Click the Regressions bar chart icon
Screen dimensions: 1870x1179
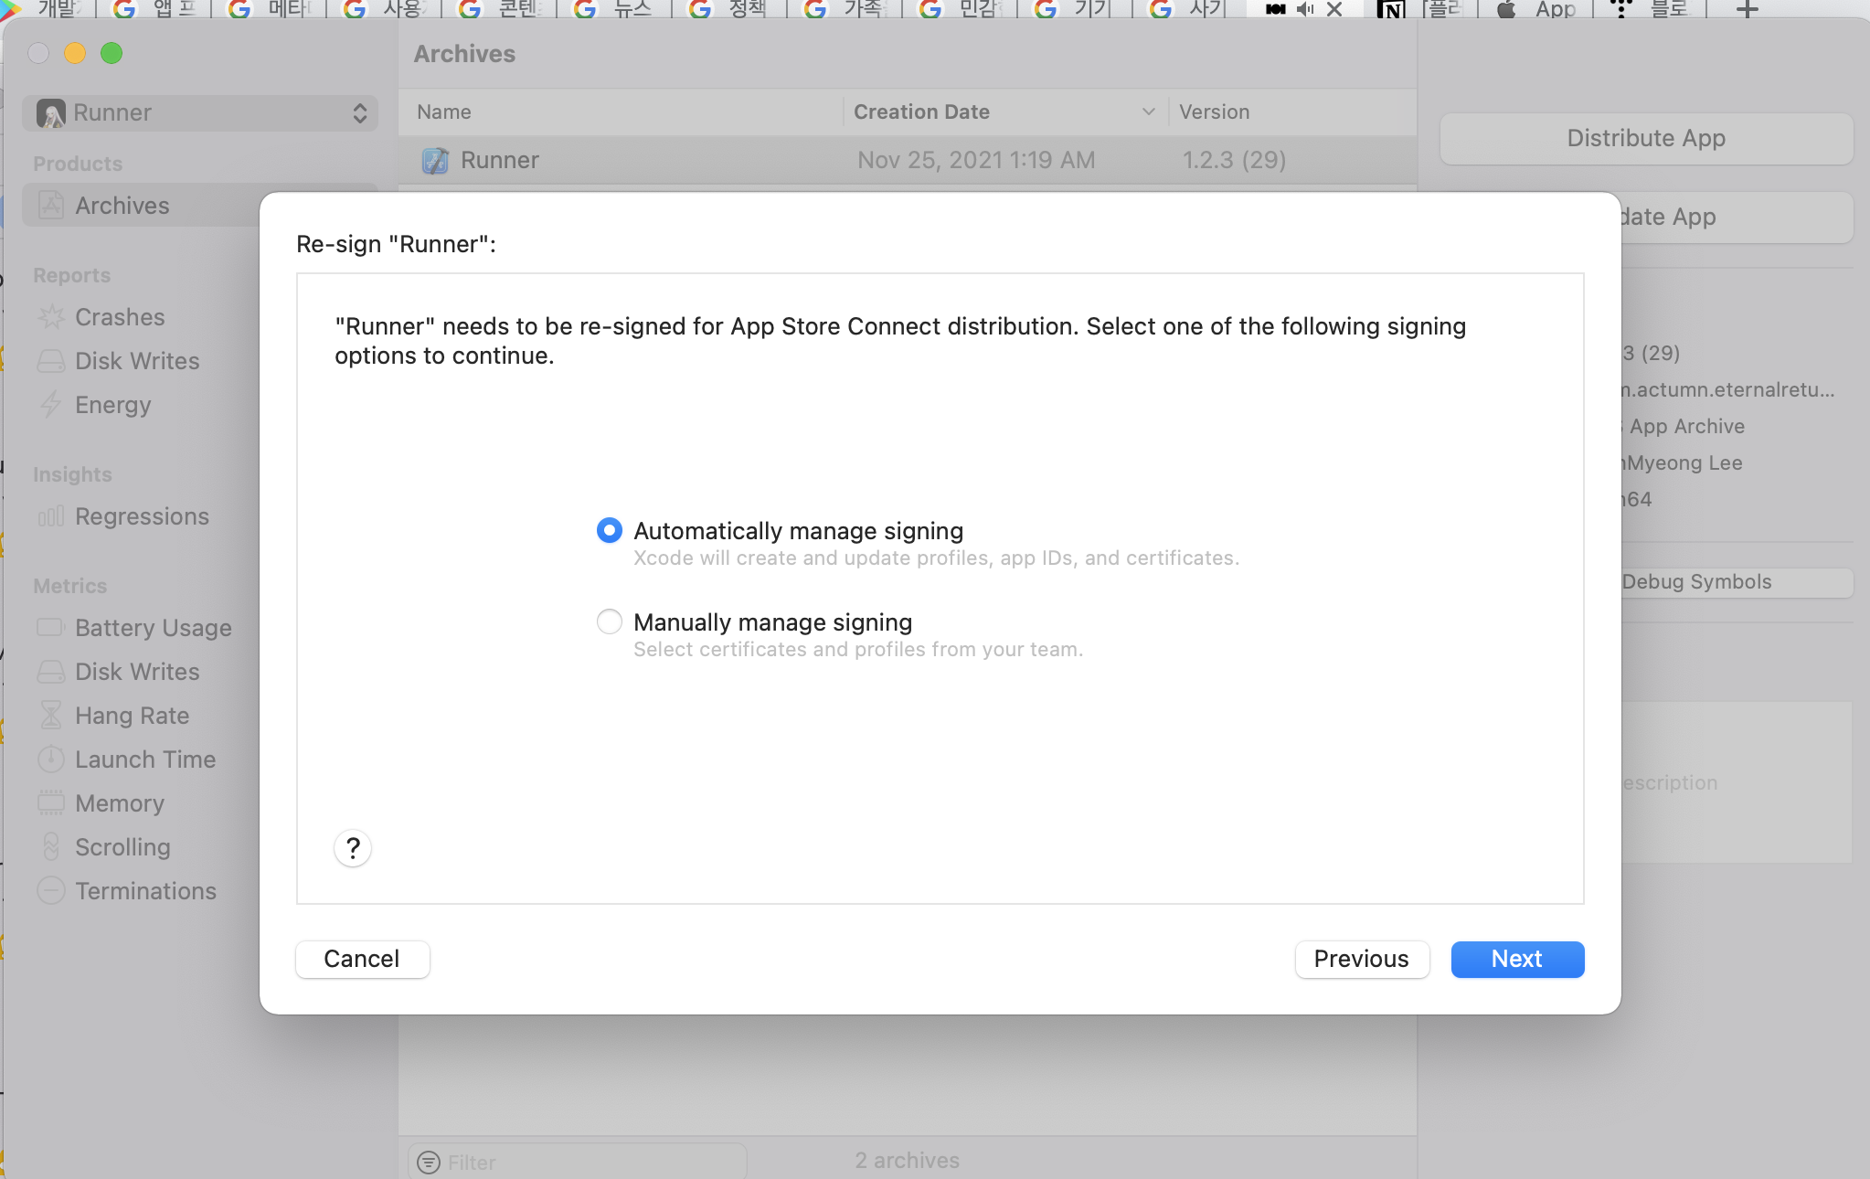click(51, 516)
